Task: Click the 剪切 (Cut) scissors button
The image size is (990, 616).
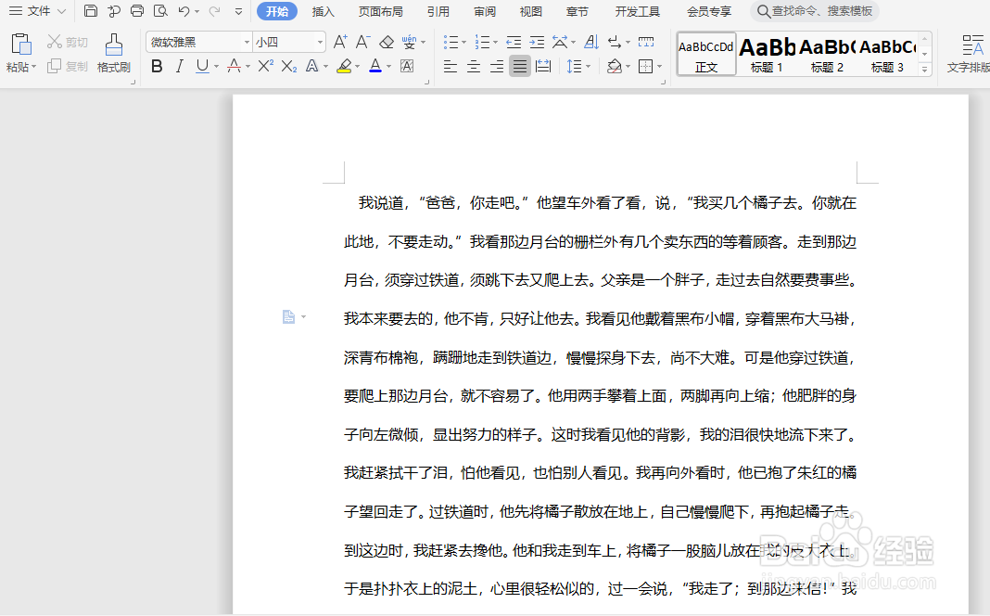Action: 67,43
